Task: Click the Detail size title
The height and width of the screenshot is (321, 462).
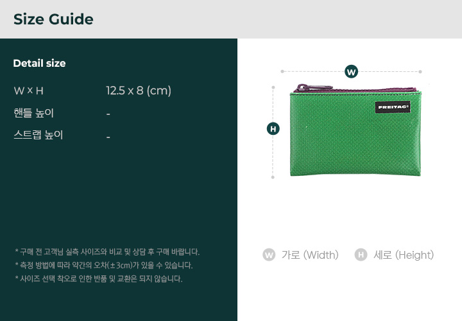Action: (40, 63)
